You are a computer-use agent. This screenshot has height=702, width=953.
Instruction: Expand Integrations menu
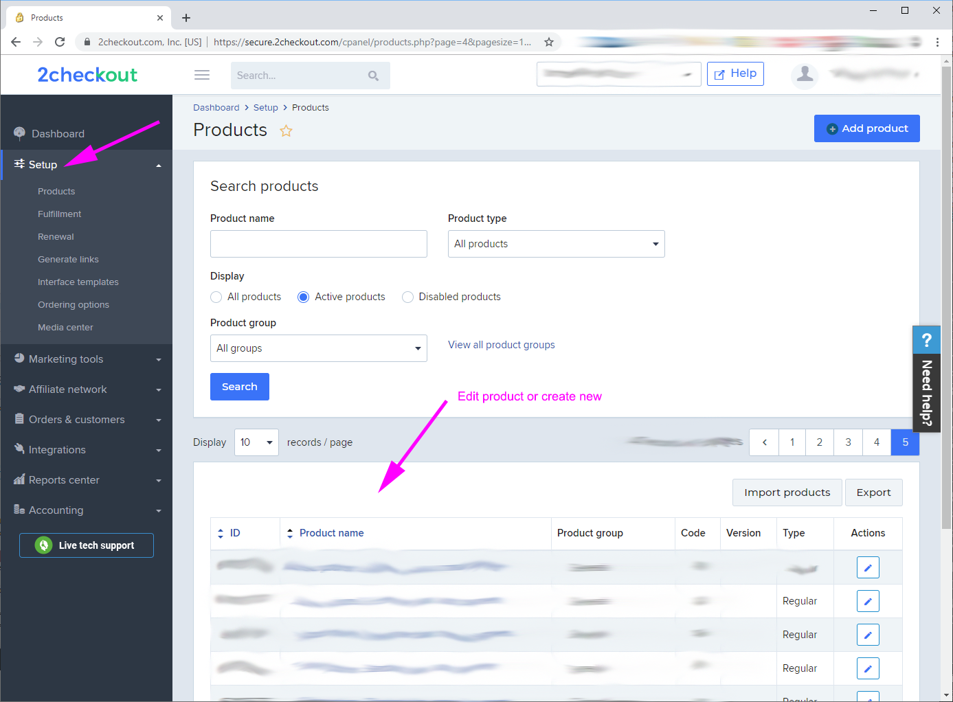coord(159,451)
